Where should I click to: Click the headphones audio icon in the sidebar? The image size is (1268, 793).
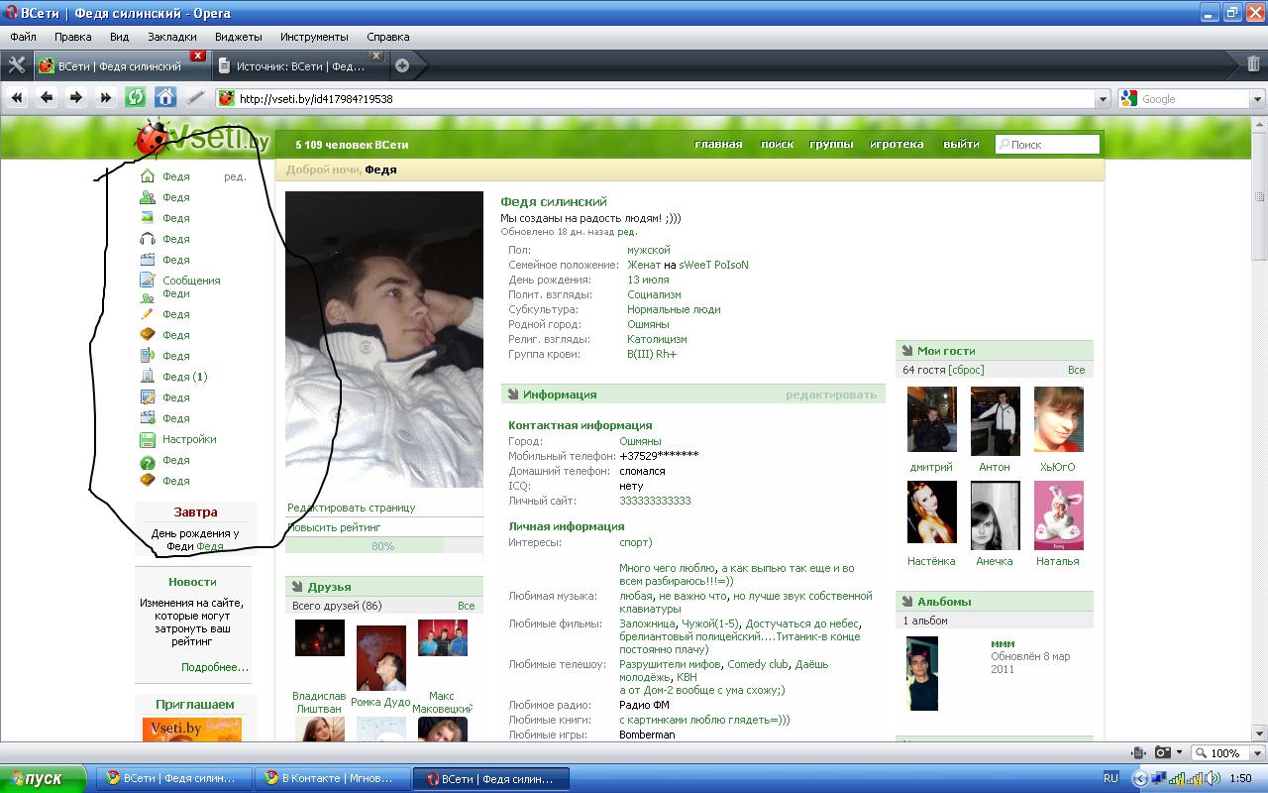coord(148,239)
